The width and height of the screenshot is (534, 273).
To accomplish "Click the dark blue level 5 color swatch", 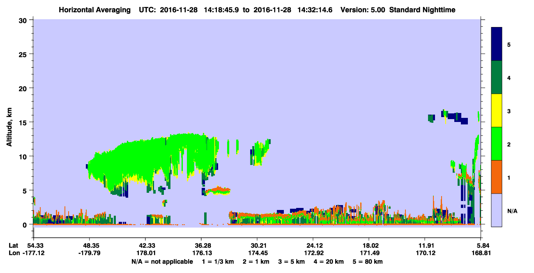I will coord(497,44).
